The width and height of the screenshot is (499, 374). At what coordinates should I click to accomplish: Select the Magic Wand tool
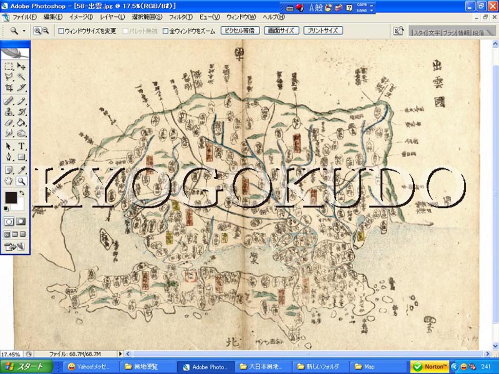(x=21, y=76)
